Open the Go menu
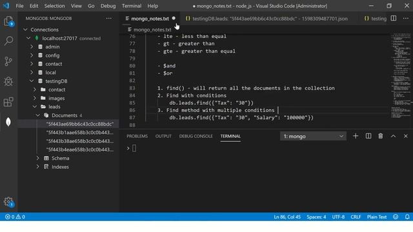 pos(91,6)
